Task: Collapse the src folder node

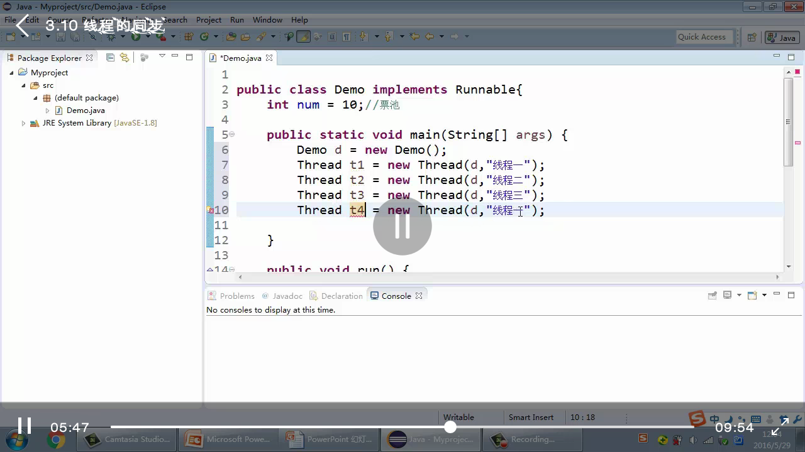Action: 23,85
